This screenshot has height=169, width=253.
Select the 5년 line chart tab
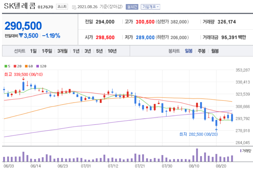100,51
